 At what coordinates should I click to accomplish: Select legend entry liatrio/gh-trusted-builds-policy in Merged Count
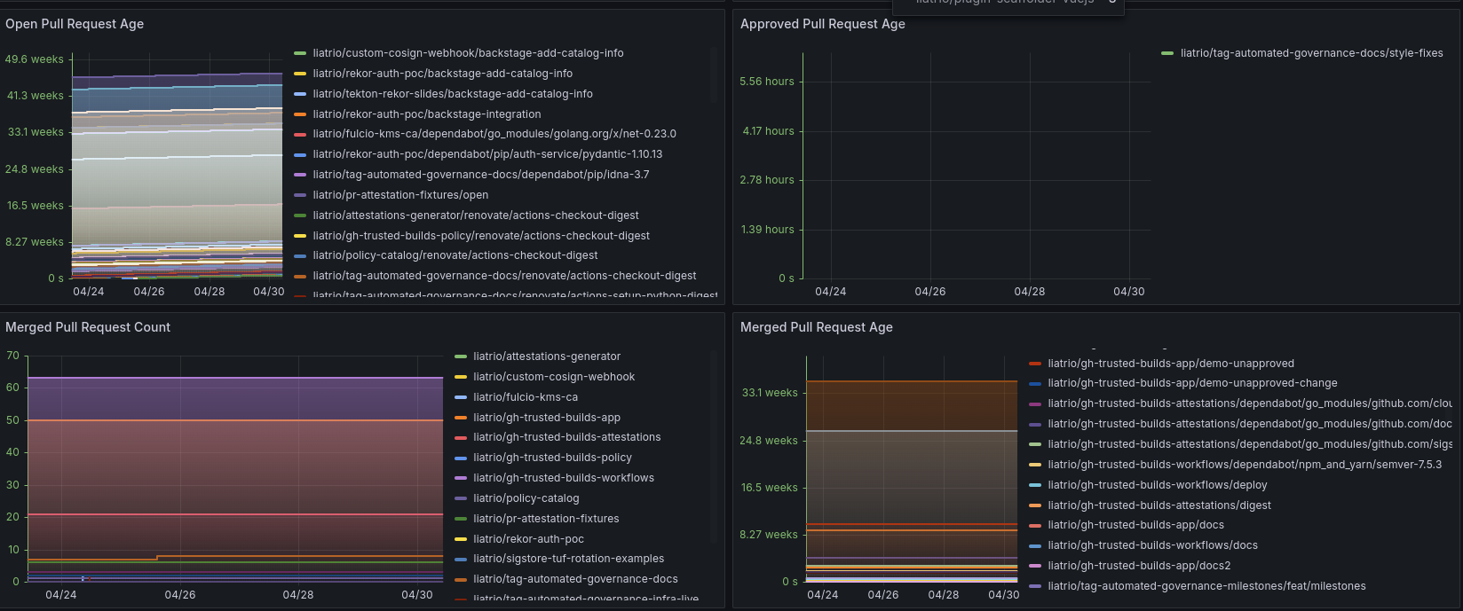[552, 458]
